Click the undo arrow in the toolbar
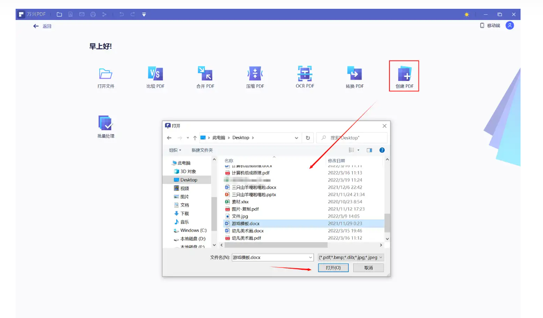543x318 pixels. click(x=121, y=14)
